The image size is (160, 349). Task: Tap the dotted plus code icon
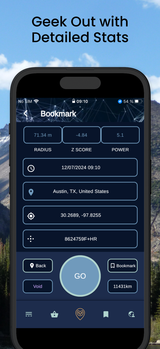31,239
